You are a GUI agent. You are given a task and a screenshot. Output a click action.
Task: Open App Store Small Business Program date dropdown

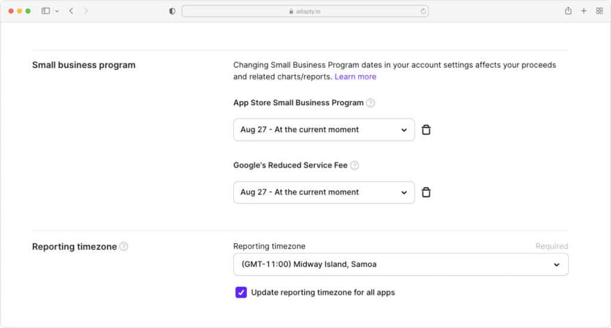click(324, 130)
